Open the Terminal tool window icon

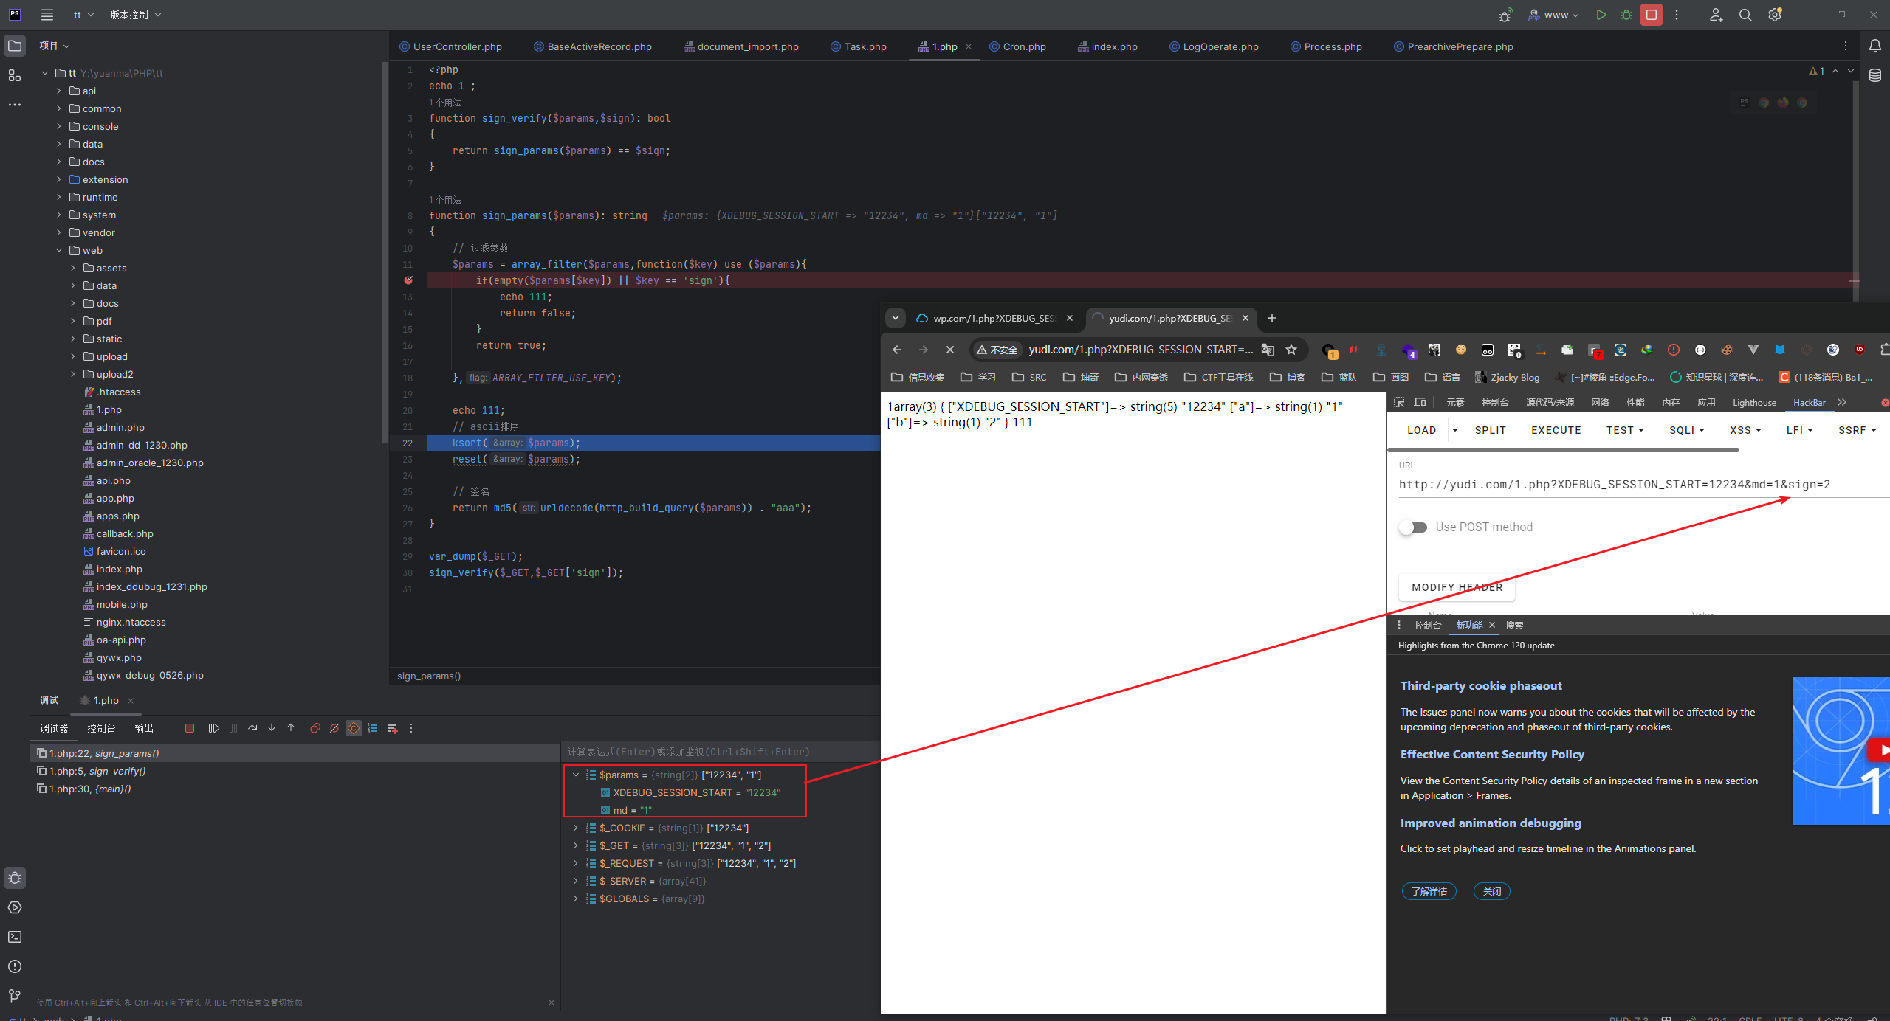pos(15,937)
